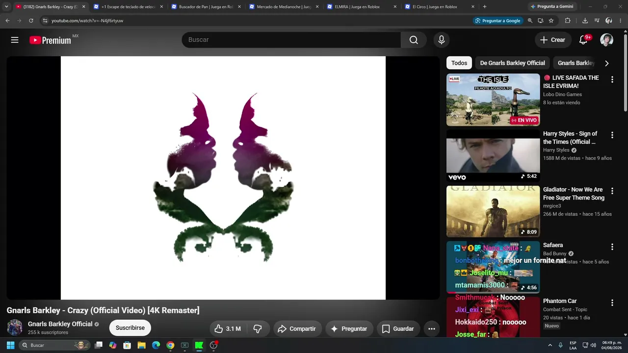The height and width of the screenshot is (353, 628).
Task: Click the Harry Styles Sign of the Times title
Action: pyautogui.click(x=570, y=138)
